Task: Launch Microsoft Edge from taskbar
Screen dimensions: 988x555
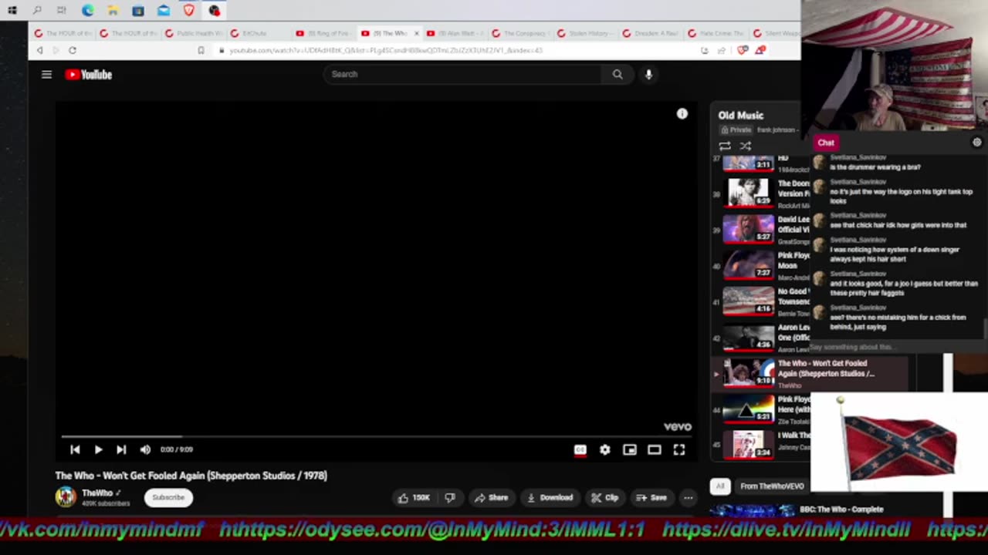Action: click(87, 11)
